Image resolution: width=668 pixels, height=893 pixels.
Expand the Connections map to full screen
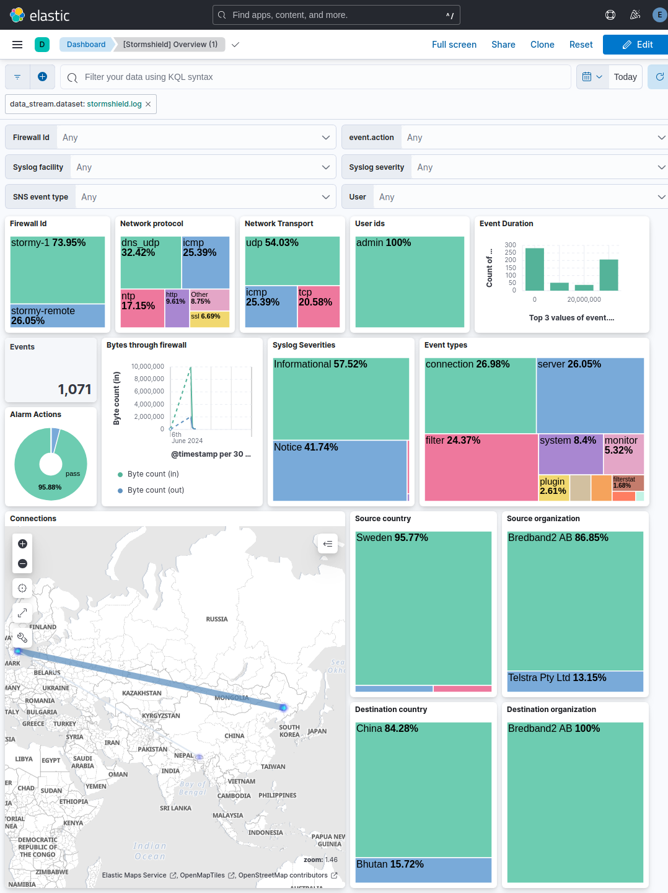(22, 612)
